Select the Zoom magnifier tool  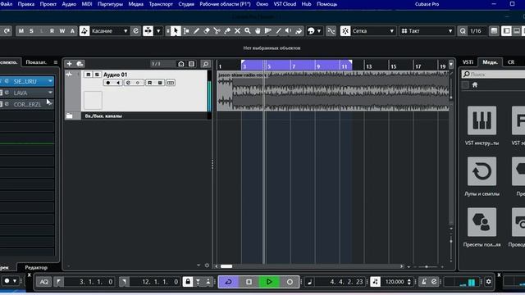click(248, 31)
